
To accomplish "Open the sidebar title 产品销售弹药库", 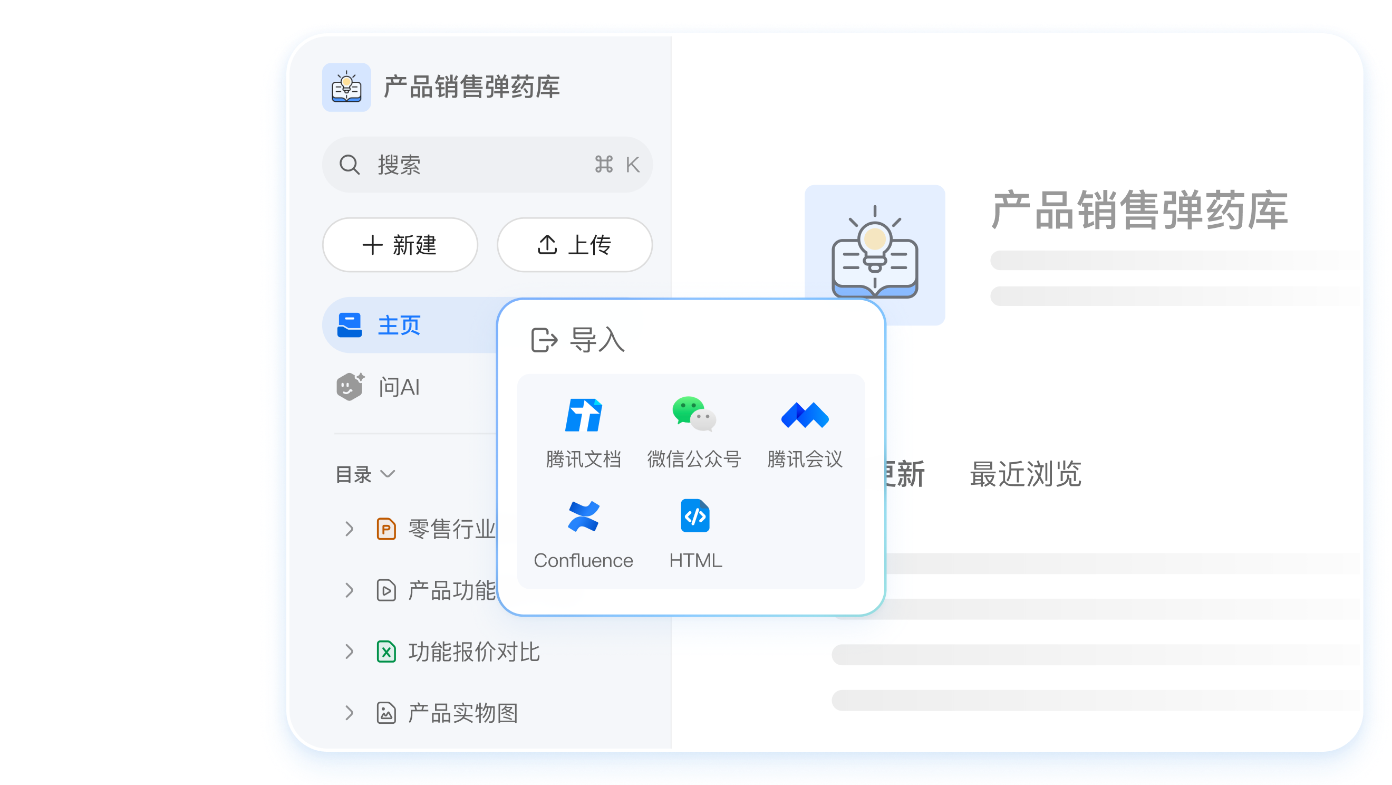I will (x=472, y=87).
